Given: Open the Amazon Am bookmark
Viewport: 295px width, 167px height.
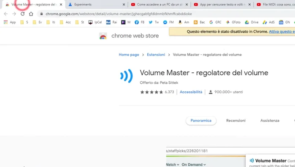Looking at the screenshot, I should [x=184, y=22].
